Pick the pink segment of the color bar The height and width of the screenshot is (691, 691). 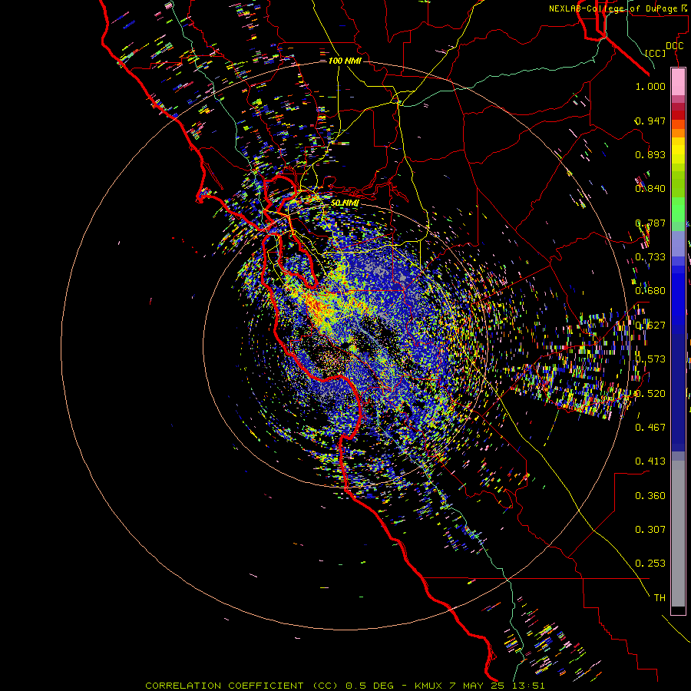(678, 81)
